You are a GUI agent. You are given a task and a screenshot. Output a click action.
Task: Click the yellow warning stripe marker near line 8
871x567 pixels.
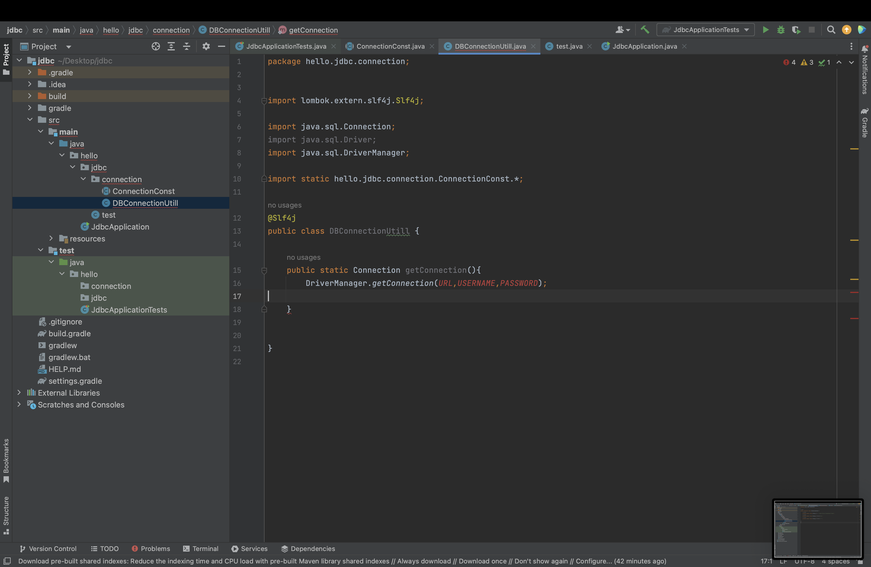[x=854, y=149]
